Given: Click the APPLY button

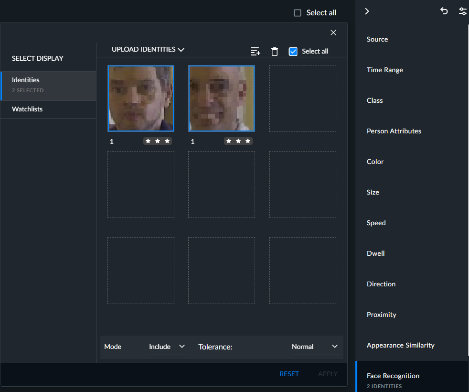Looking at the screenshot, I should coord(328,374).
